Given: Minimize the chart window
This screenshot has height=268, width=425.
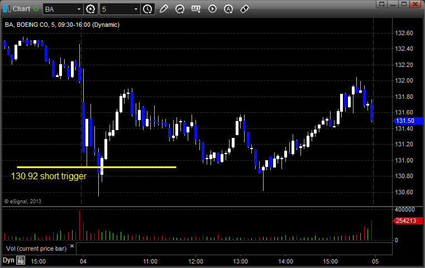Looking at the screenshot, I should (393, 4).
